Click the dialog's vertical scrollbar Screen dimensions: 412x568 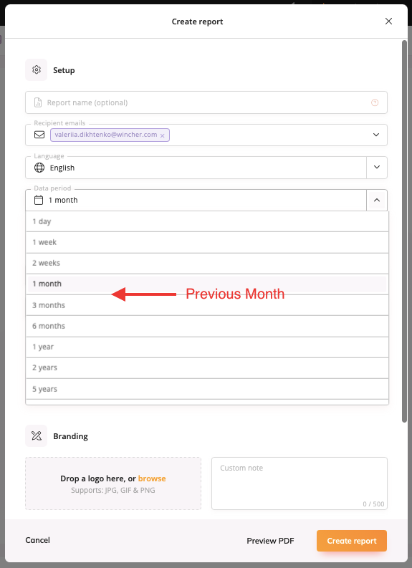click(x=404, y=231)
